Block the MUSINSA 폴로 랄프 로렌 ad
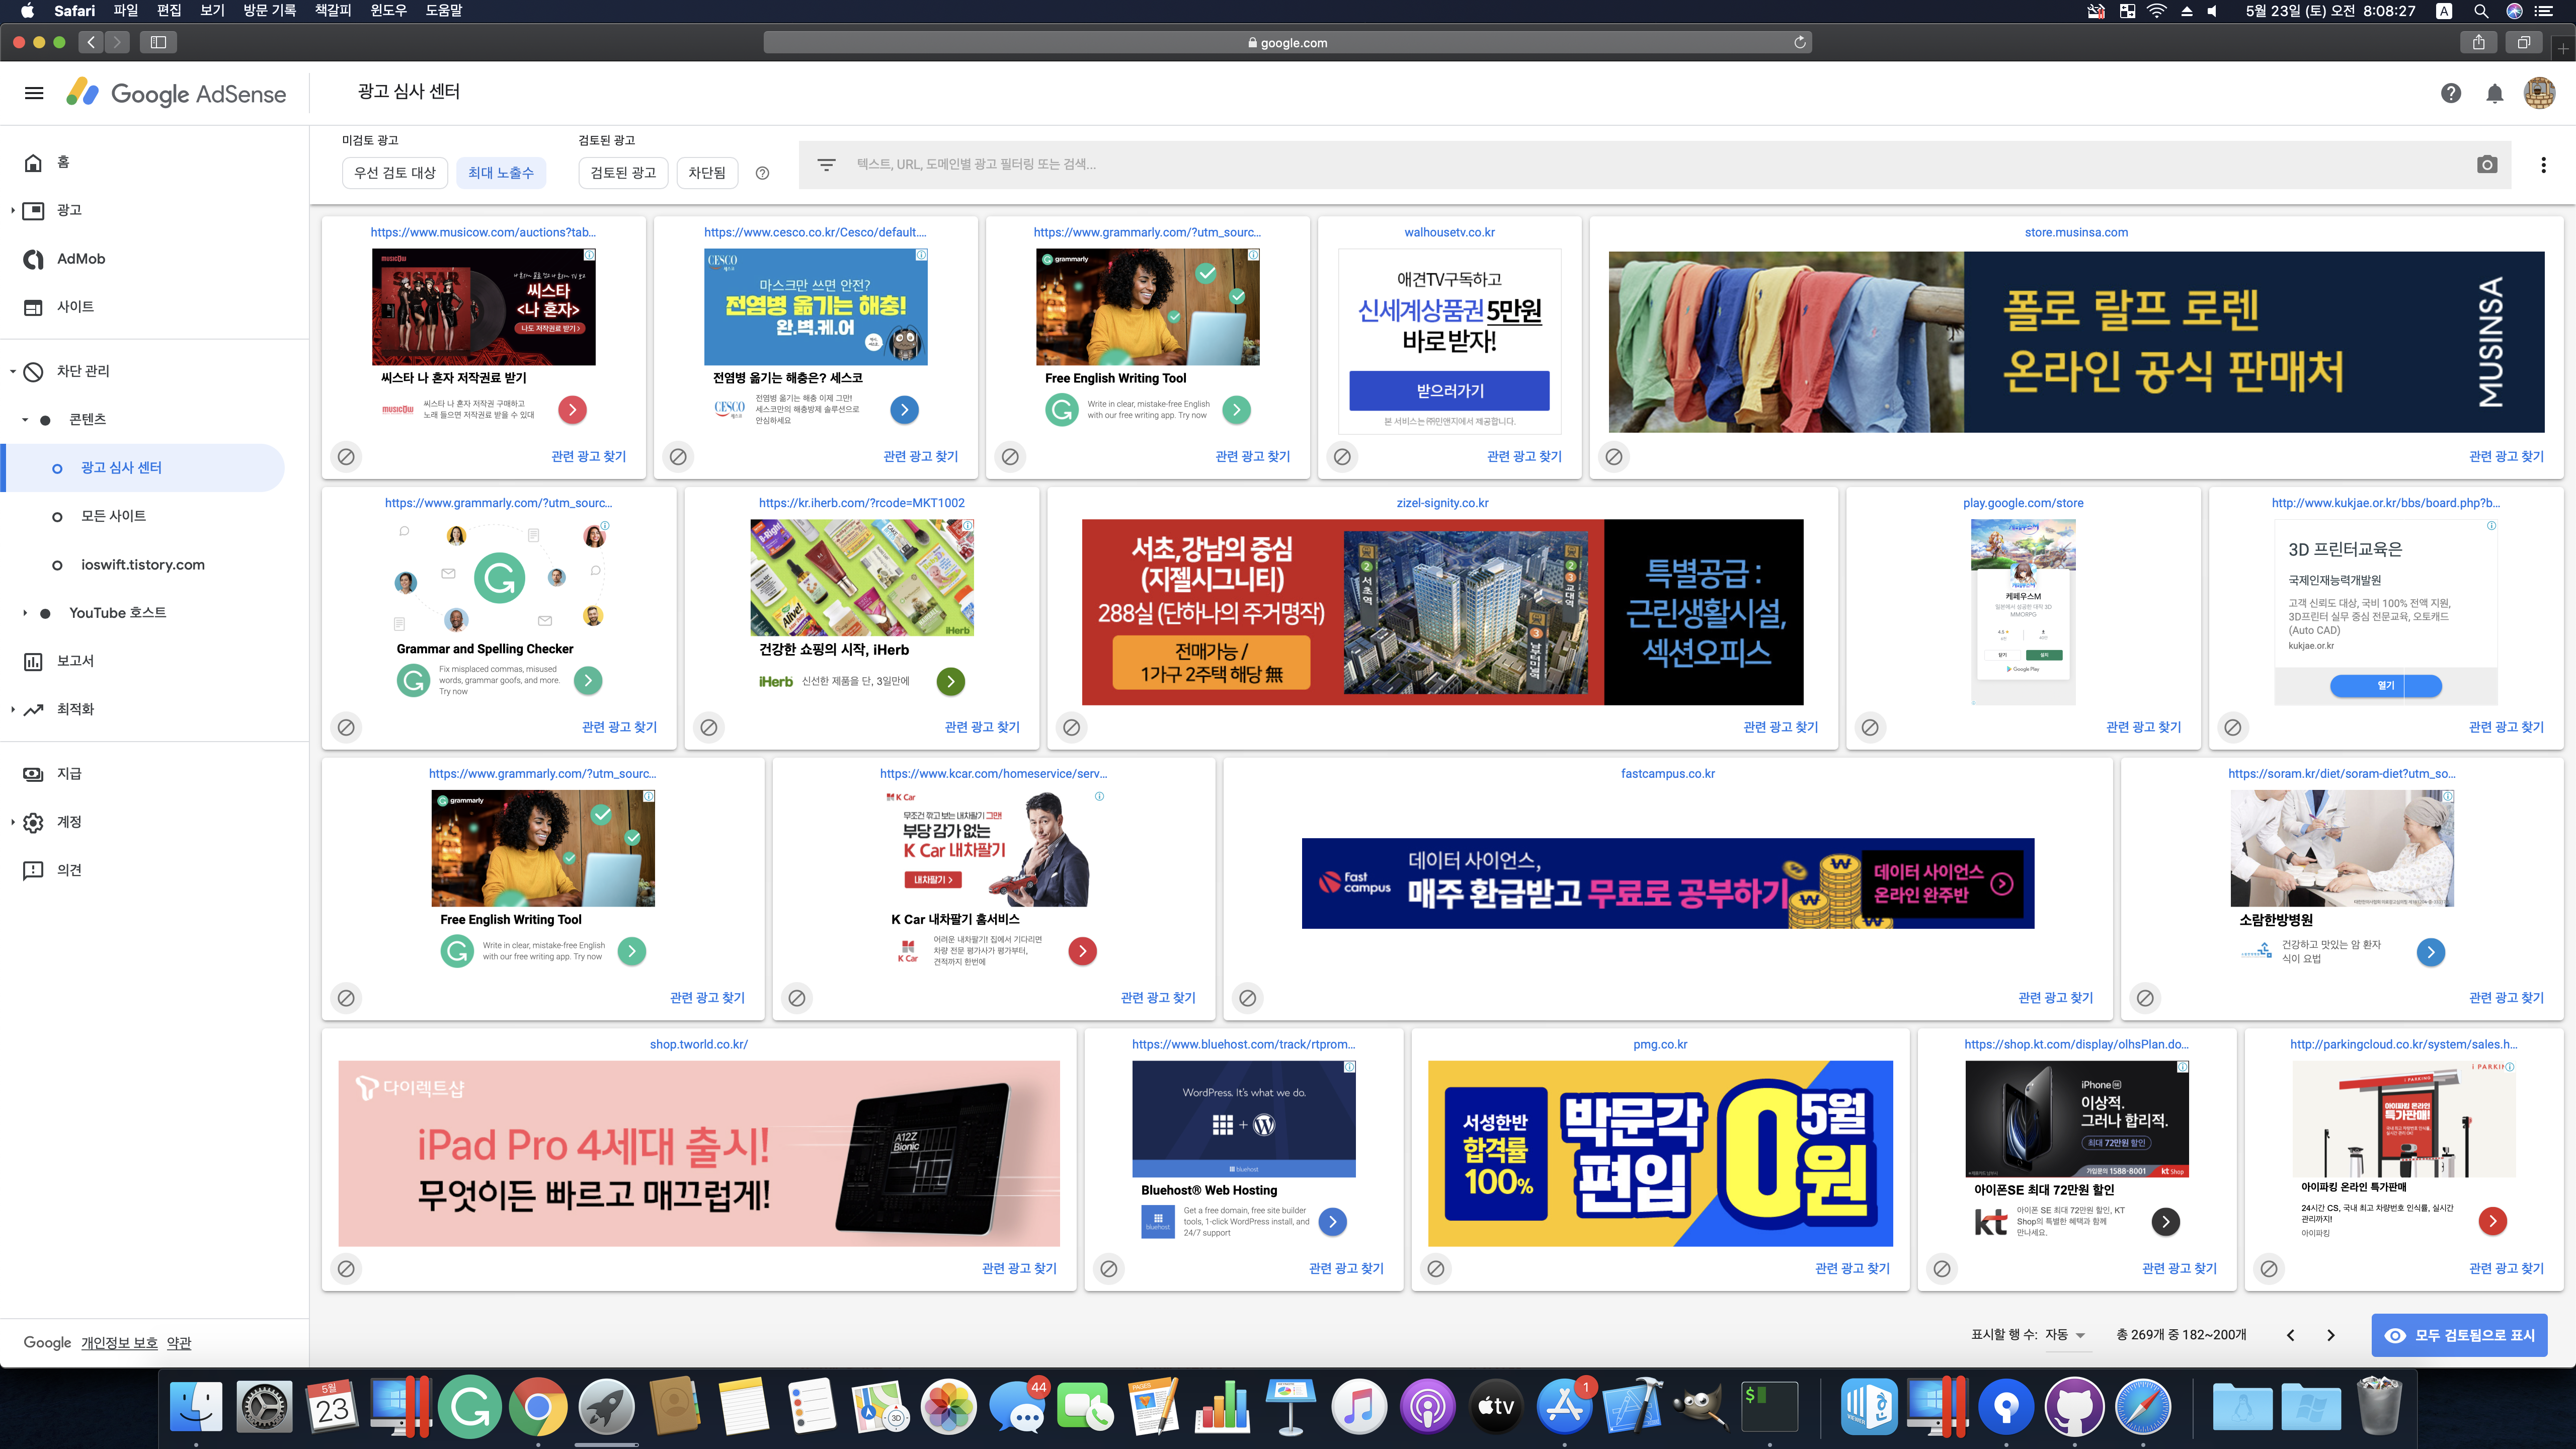Viewport: 2576px width, 1449px height. tap(1614, 456)
